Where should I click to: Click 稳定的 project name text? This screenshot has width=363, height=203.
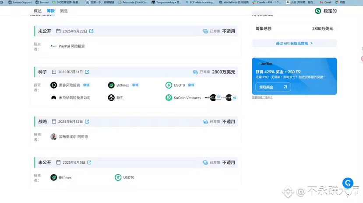pos(330,11)
